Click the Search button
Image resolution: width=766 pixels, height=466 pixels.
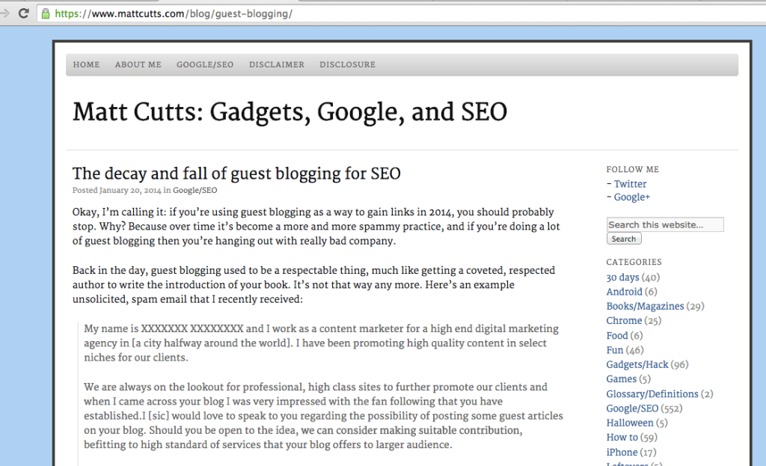[624, 239]
